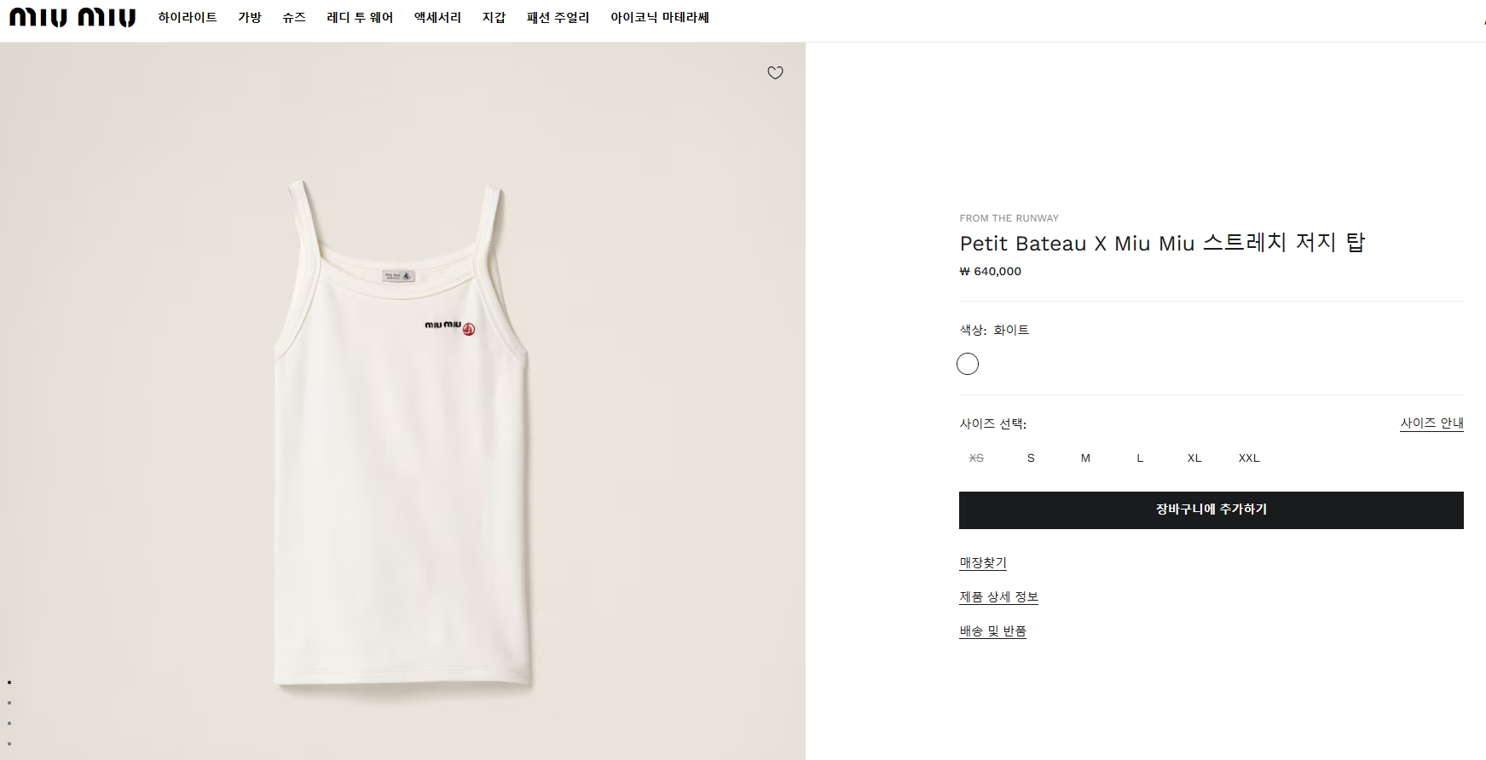Choose size M
This screenshot has width=1486, height=760.
point(1085,458)
